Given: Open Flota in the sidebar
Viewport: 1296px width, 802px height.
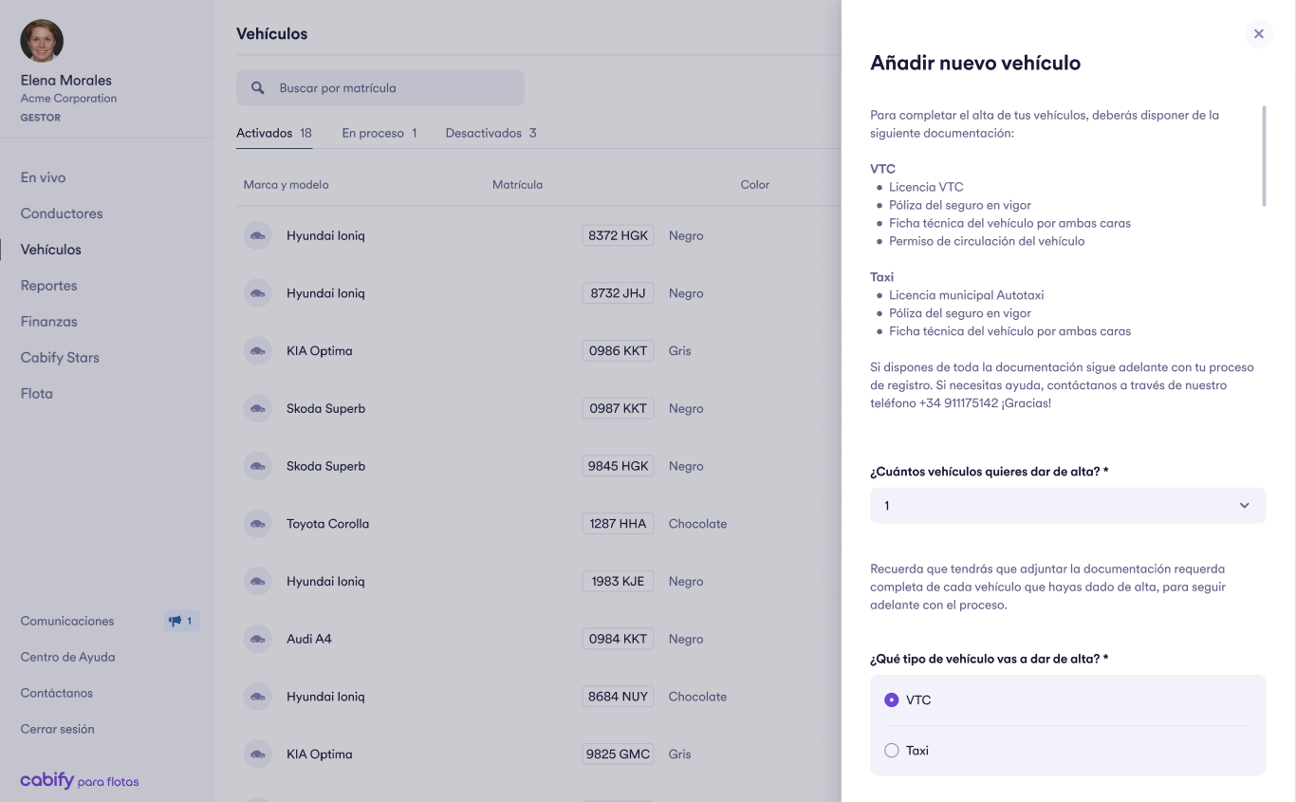Looking at the screenshot, I should click(x=37, y=394).
